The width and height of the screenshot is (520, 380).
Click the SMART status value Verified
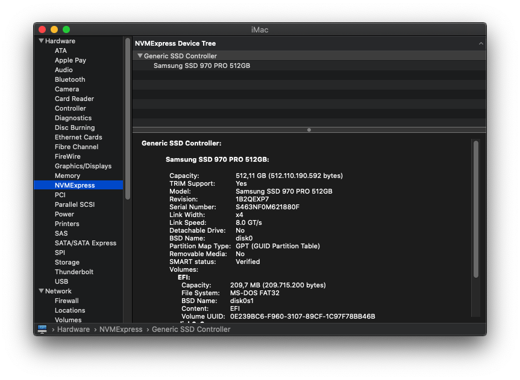coord(248,262)
